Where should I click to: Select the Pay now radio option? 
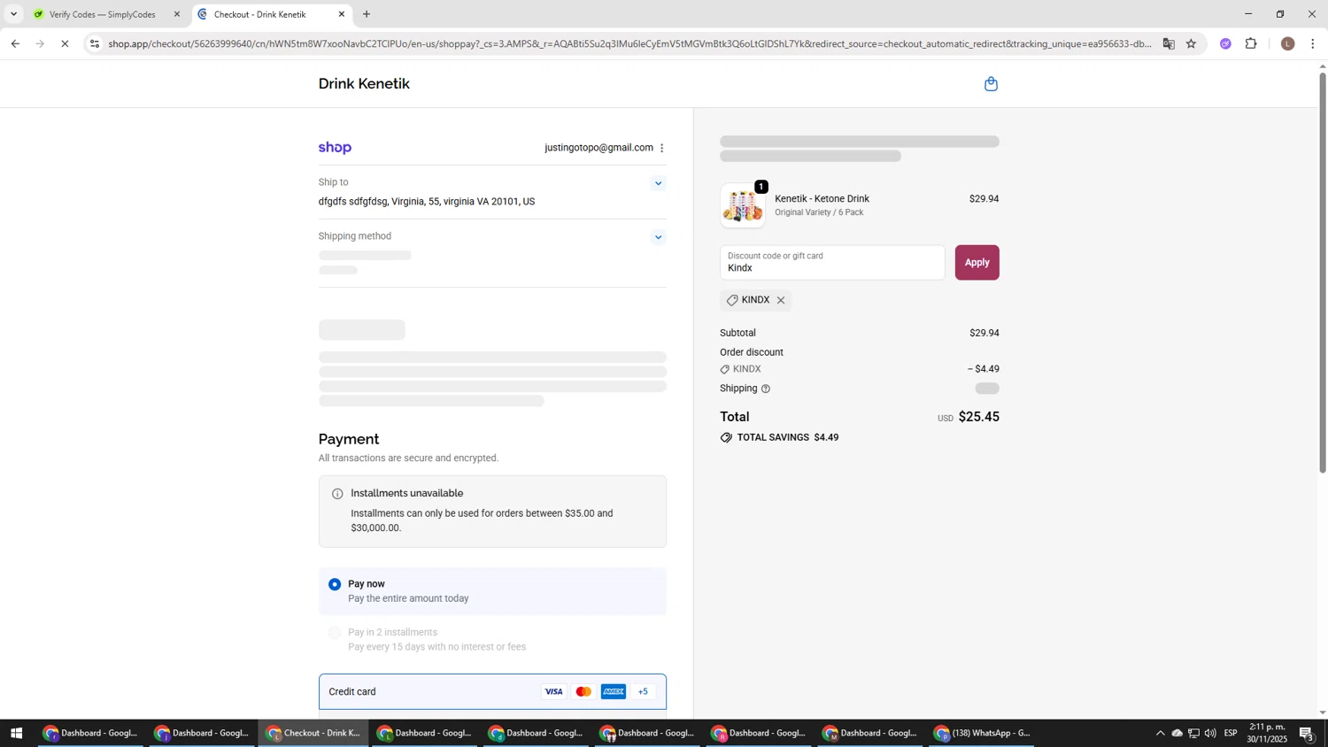tap(335, 584)
